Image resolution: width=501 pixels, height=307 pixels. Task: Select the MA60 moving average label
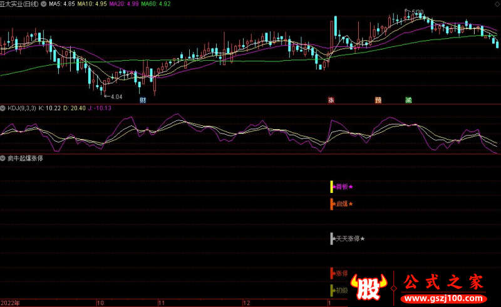tap(157, 4)
